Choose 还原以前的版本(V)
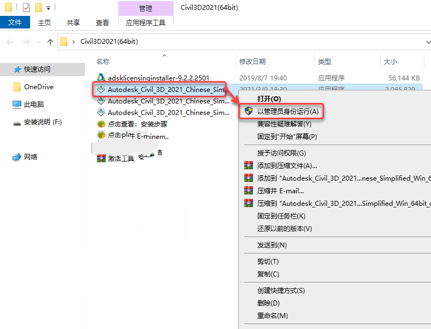Viewport: 431px width, 329px height. pyautogui.click(x=284, y=229)
